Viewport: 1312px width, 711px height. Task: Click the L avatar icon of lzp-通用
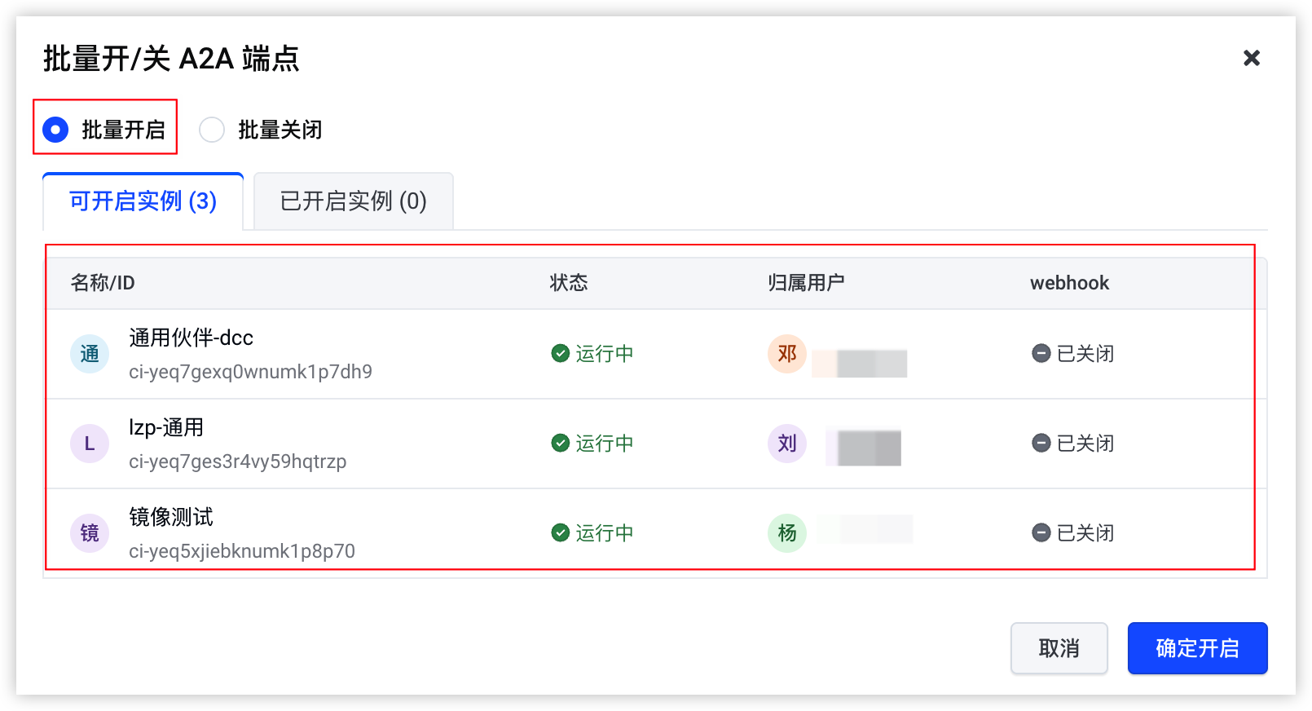[90, 444]
